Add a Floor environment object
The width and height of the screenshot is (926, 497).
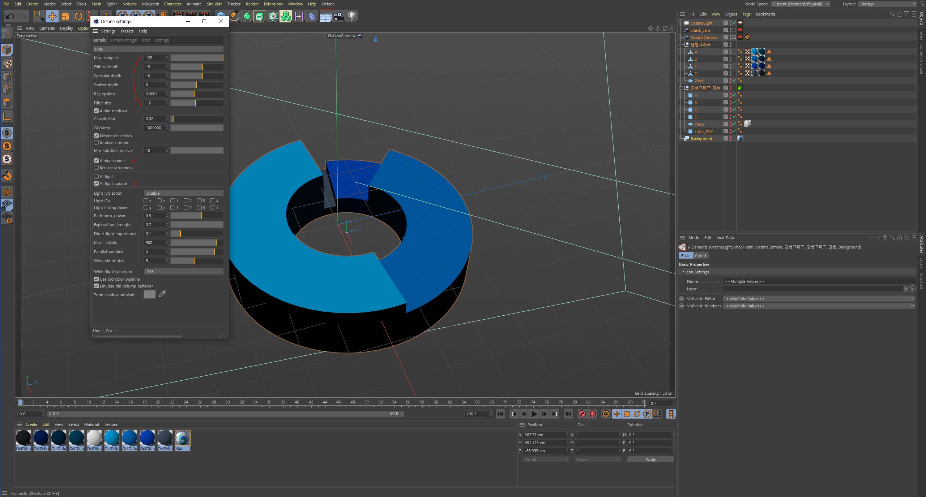tap(325, 16)
